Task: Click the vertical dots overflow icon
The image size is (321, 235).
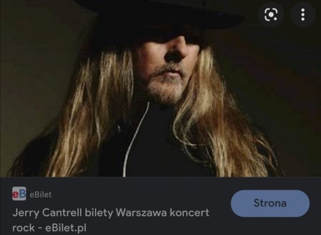Action: pos(303,15)
